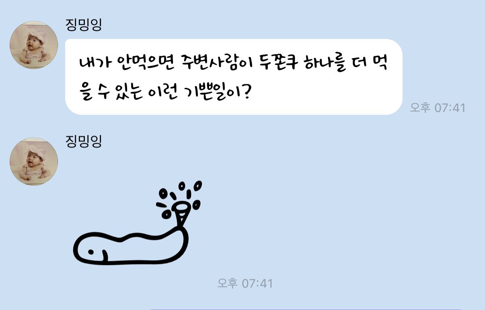This screenshot has height=310, width=485.
Task: Select the white message bubble
Action: click(234, 77)
